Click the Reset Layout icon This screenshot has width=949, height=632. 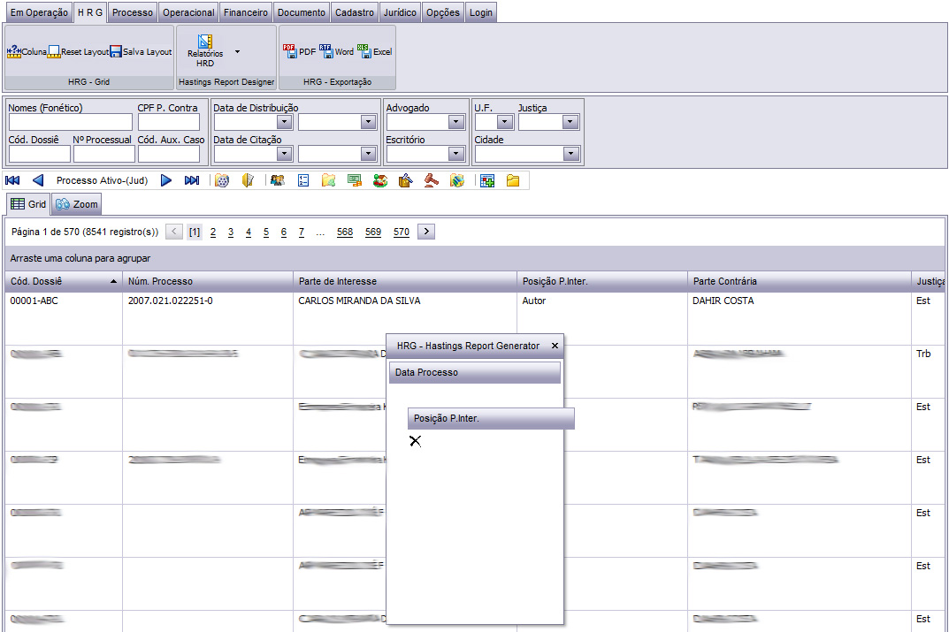coord(54,52)
